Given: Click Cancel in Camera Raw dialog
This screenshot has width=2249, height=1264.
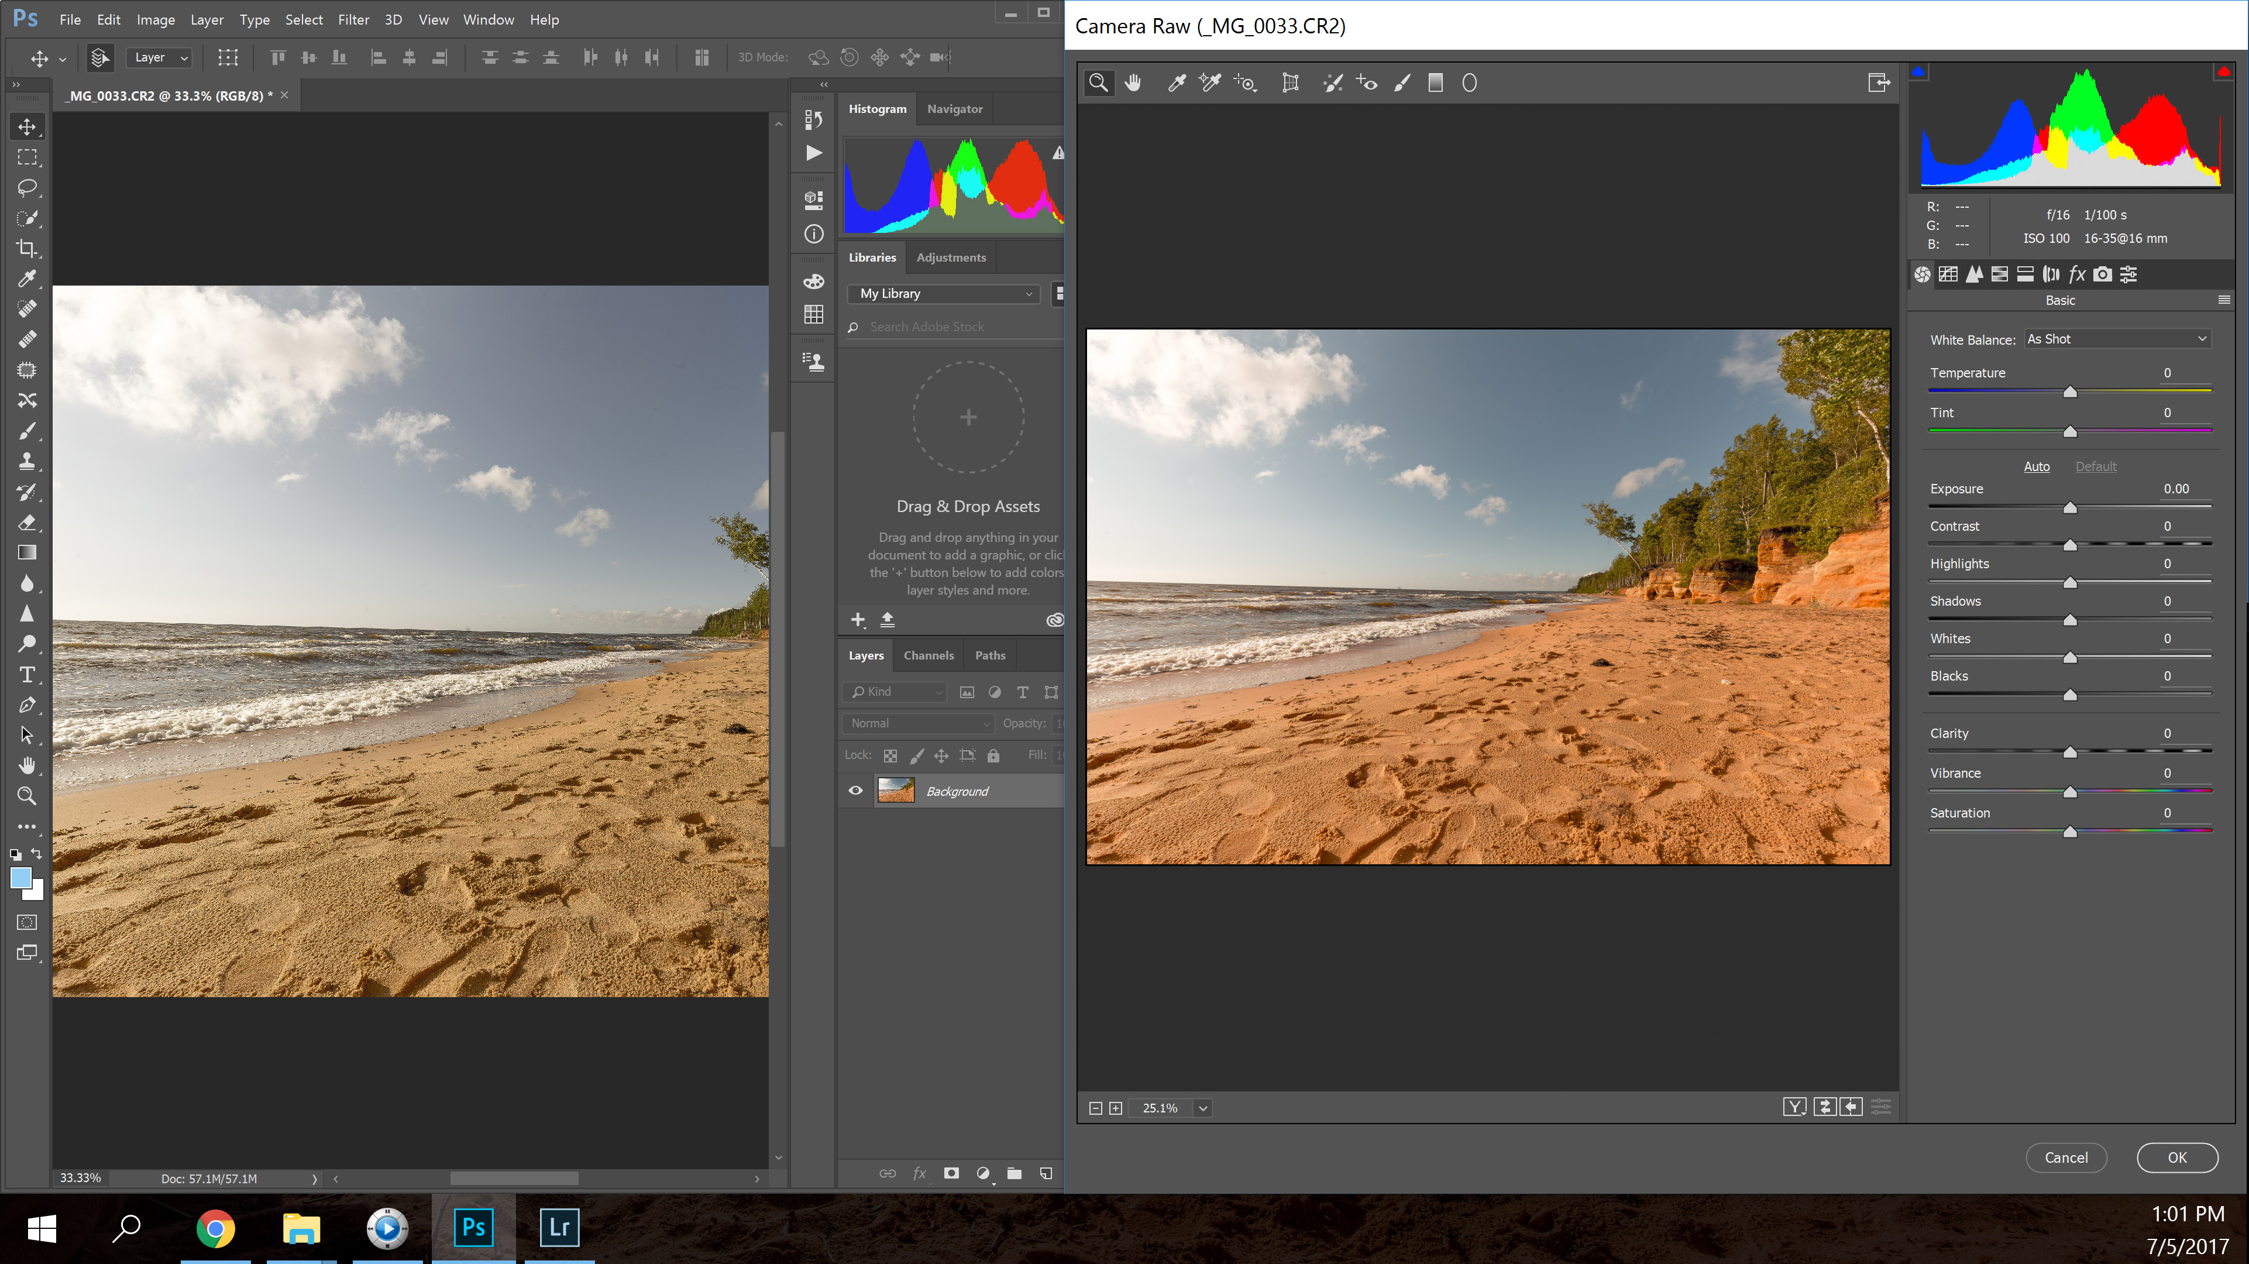Looking at the screenshot, I should pyautogui.click(x=2066, y=1157).
